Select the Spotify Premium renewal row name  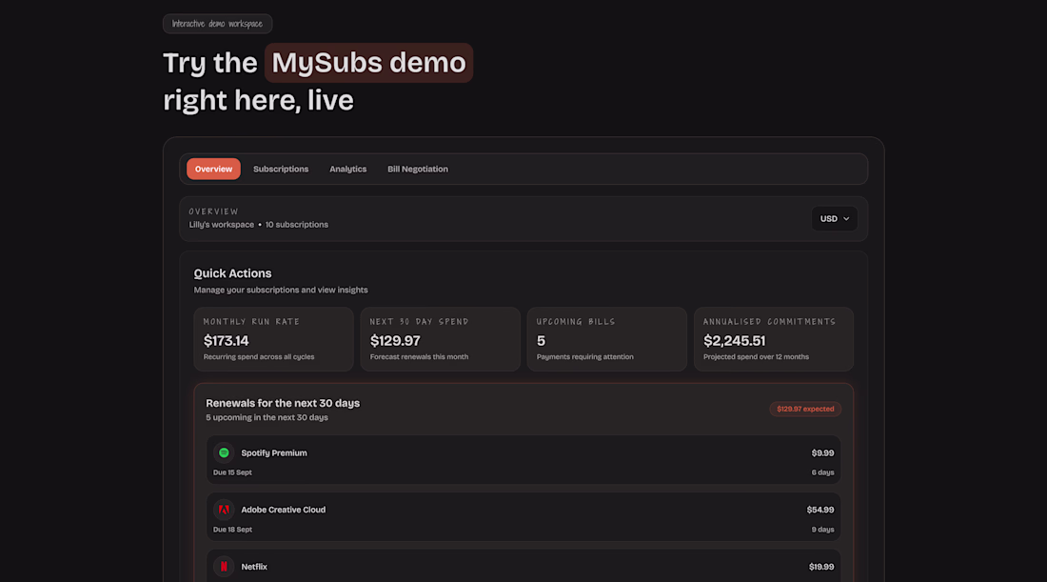point(274,453)
